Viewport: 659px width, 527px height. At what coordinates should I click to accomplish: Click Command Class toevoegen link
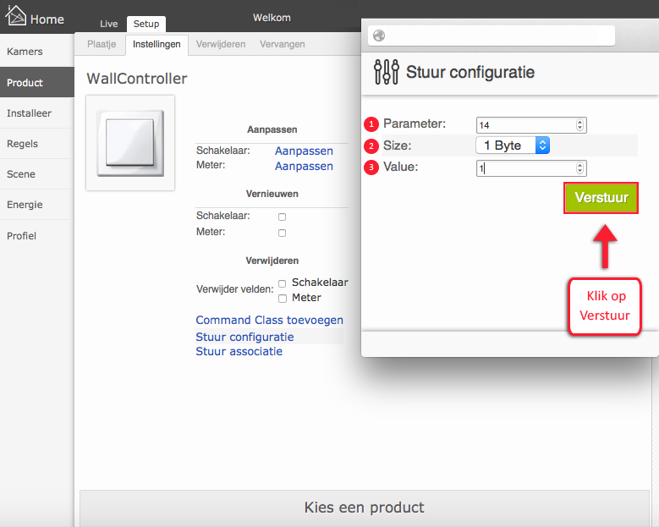click(x=269, y=321)
